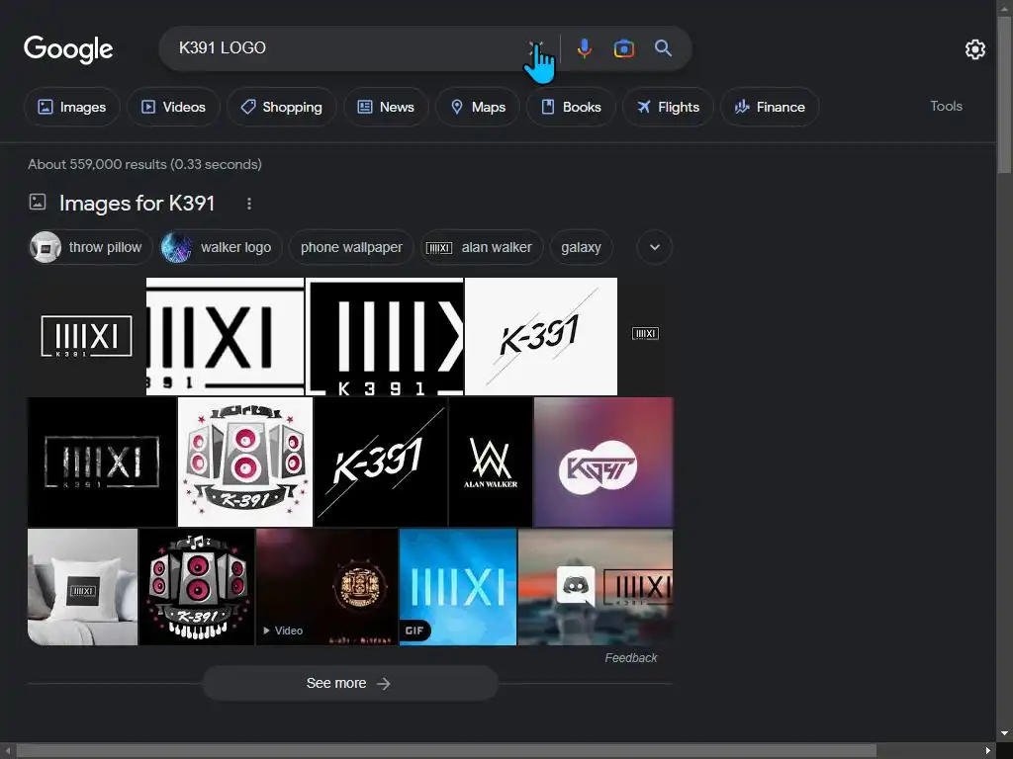Switch to the Images filter
This screenshot has width=1013, height=759.
(71, 107)
